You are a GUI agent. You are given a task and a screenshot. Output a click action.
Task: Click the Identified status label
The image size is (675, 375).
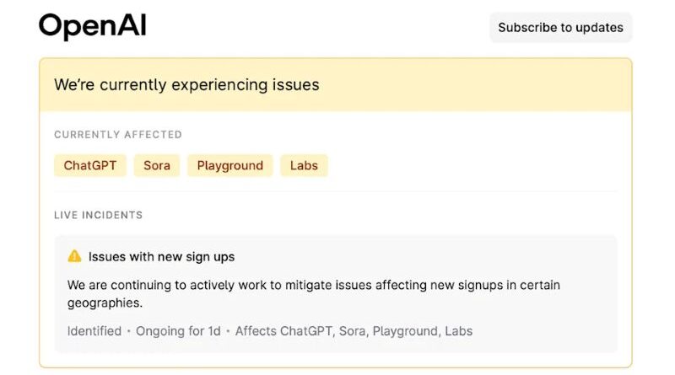(x=94, y=331)
